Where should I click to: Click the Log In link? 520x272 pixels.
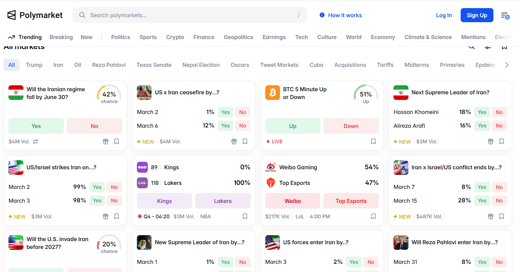(444, 15)
